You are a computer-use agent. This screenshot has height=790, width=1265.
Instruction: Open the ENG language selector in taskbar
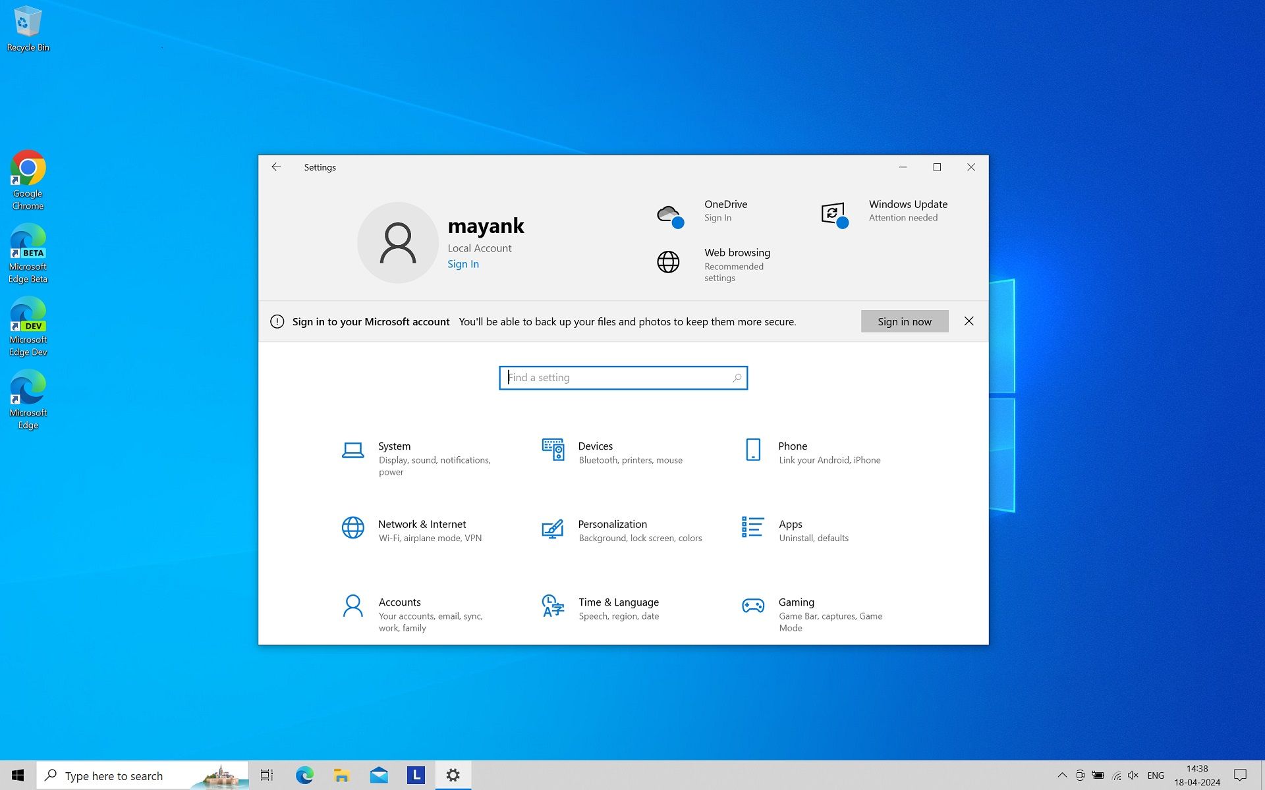coord(1156,776)
